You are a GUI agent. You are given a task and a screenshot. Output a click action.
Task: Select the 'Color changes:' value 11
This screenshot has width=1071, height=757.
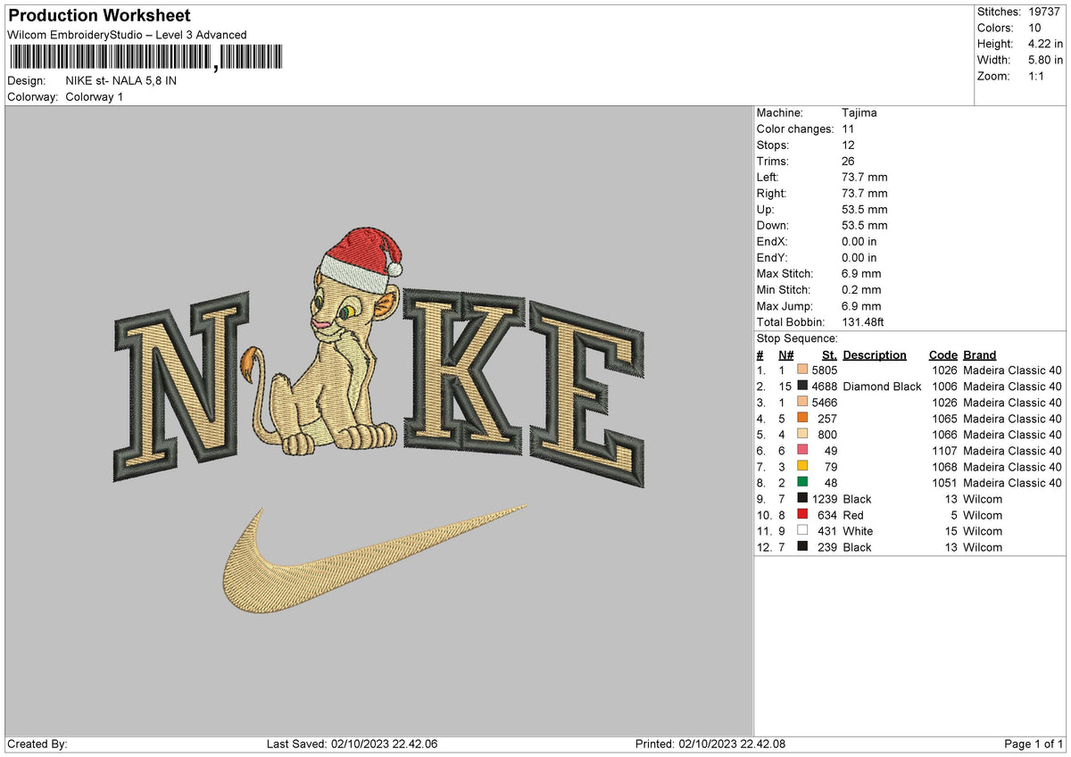[x=848, y=129]
